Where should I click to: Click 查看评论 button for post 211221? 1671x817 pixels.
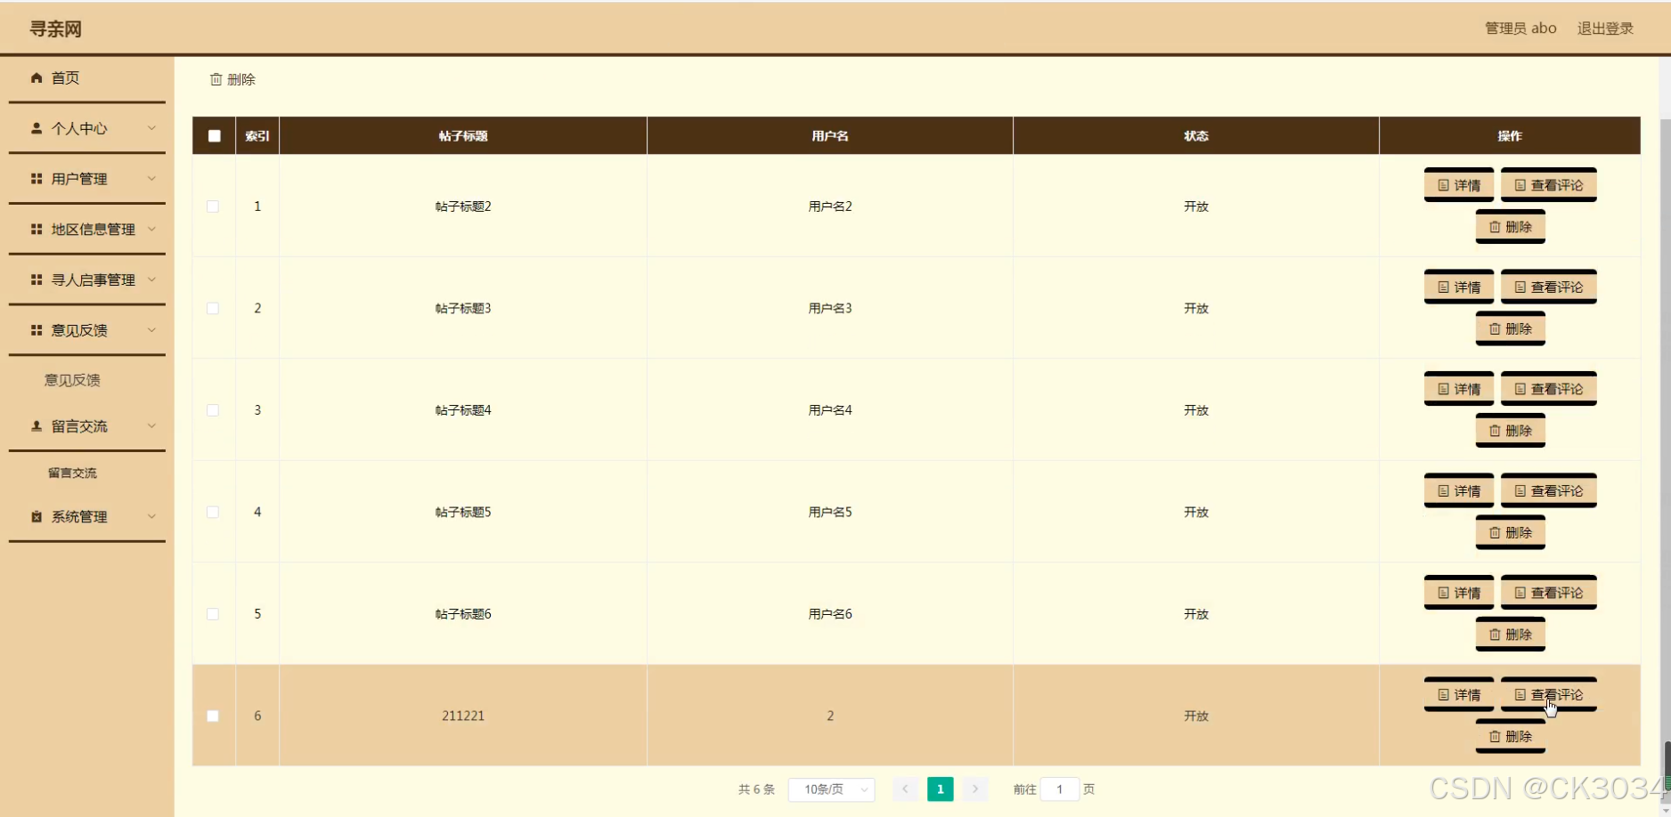[1549, 695]
